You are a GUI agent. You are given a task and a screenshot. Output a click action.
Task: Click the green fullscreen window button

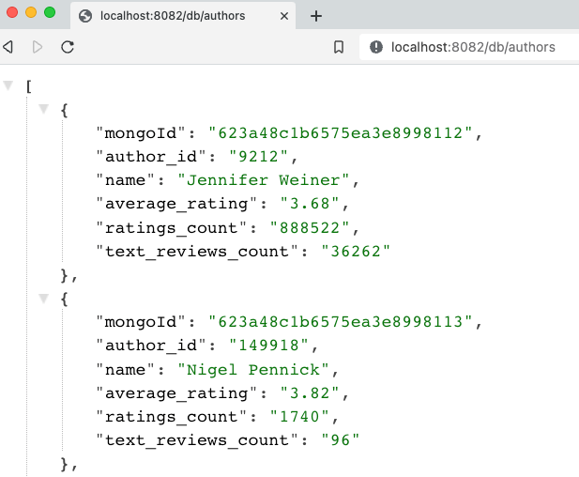click(50, 12)
